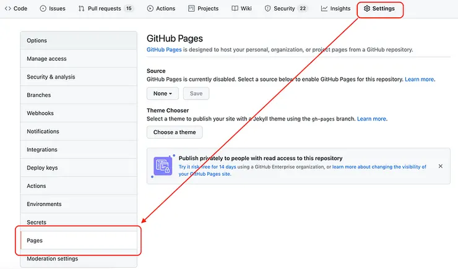Image resolution: width=458 pixels, height=269 pixels.
Task: Select Webhooks in the sidebar
Action: [x=79, y=113]
